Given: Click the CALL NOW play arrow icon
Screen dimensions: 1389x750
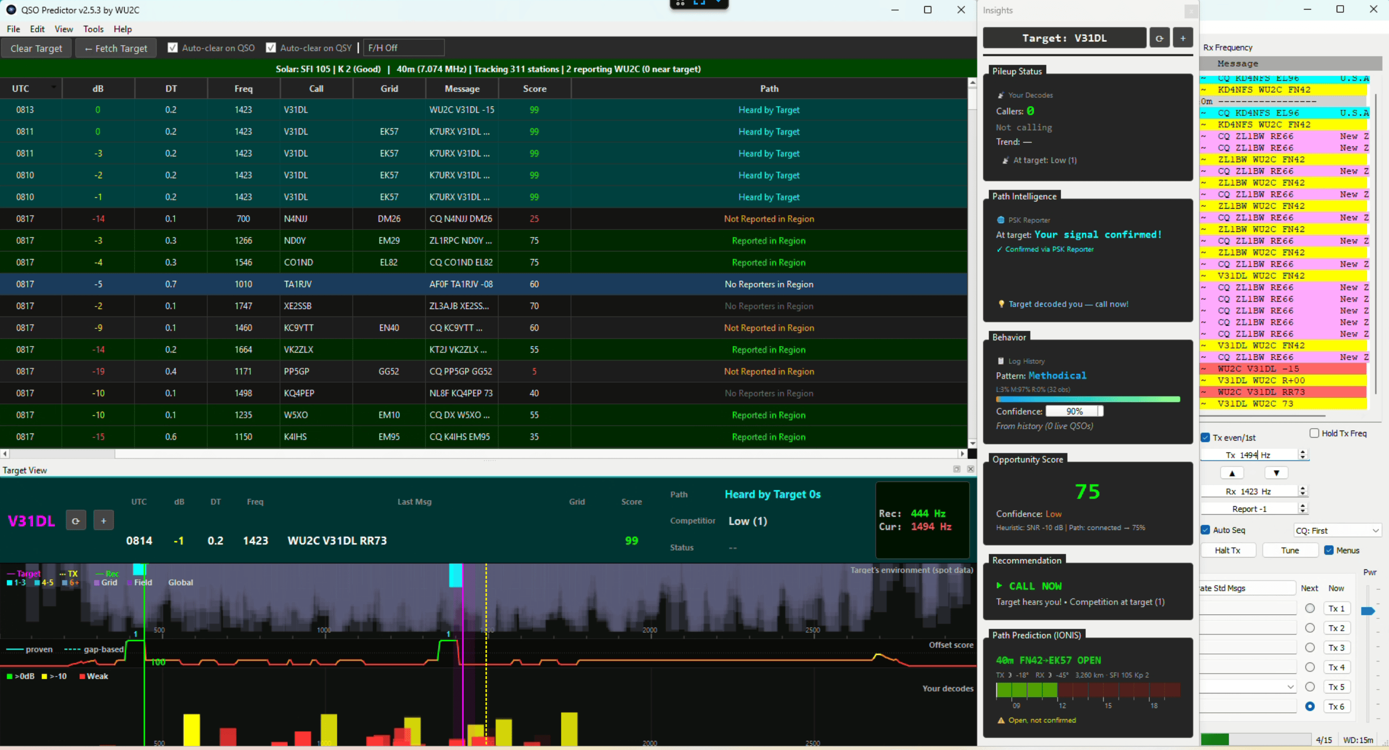Looking at the screenshot, I should (x=999, y=586).
